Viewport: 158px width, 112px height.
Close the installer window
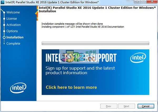[152, 2]
